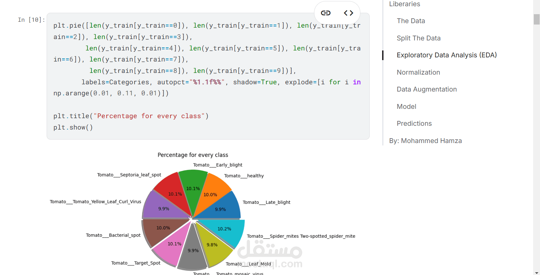Image resolution: width=540 pixels, height=275 pixels.
Task: Toggle code view with angle-brackets icon
Action: pos(349,13)
